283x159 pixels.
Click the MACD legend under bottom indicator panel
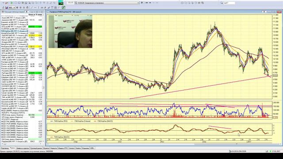60,137
